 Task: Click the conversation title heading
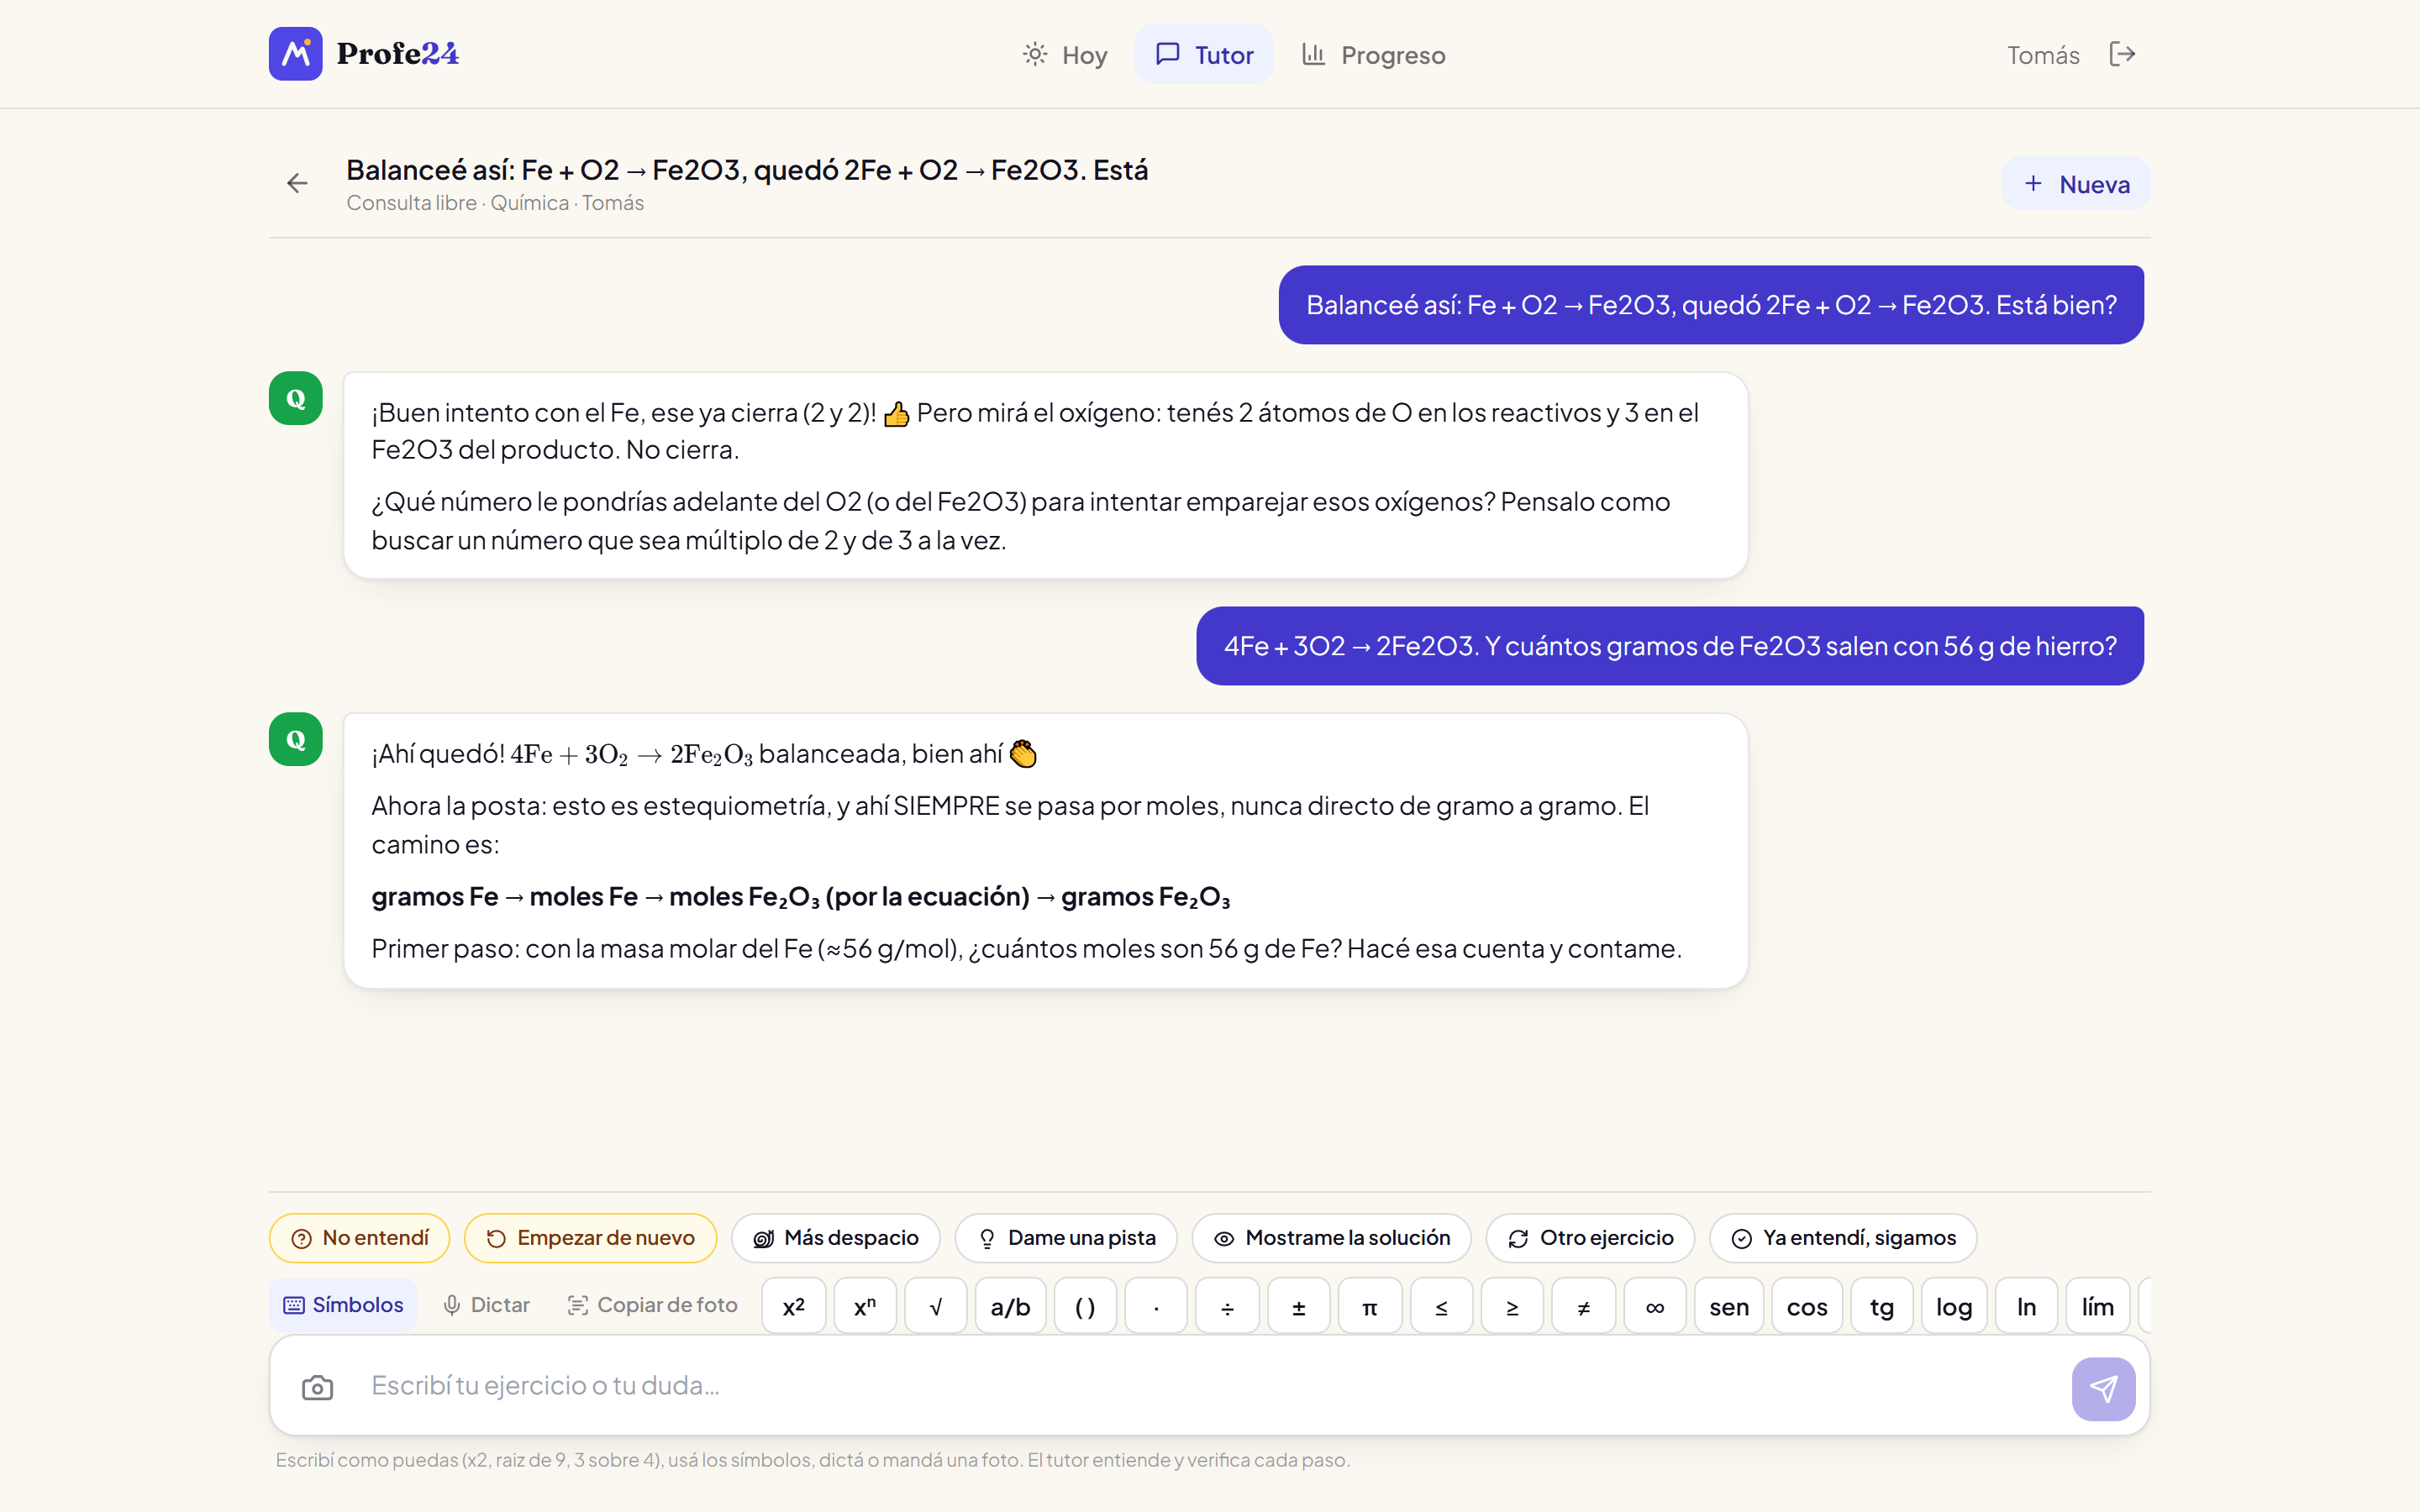click(x=747, y=170)
